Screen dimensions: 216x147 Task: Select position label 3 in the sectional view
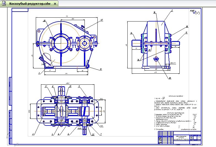33,134
